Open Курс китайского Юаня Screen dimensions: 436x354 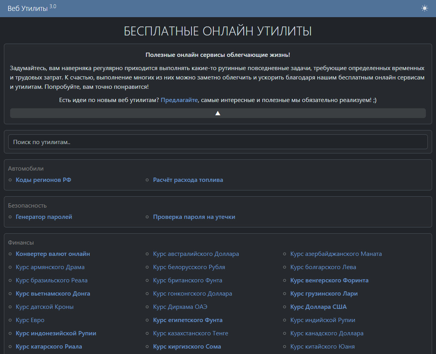pos(322,347)
